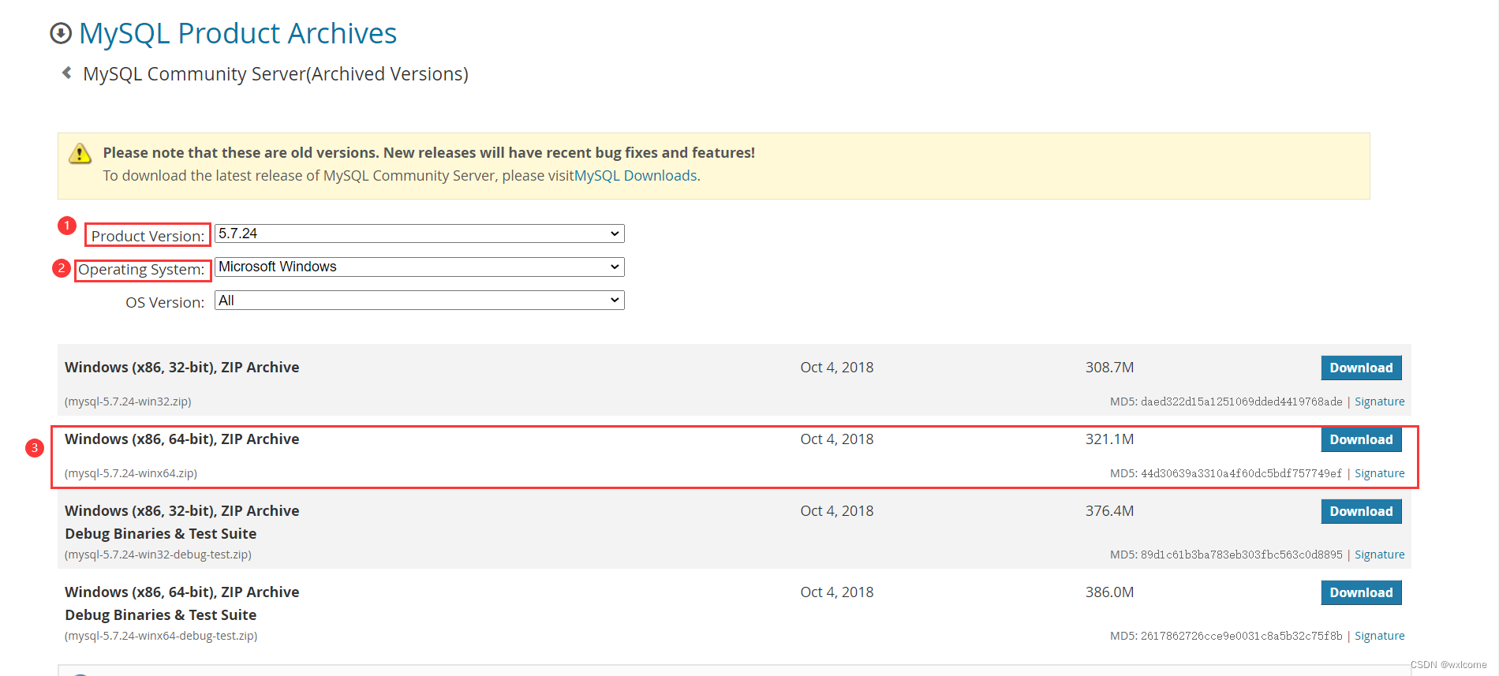Open Signature link for win32-debug-test.zip
Screen dimensions: 1499x676
pyautogui.click(x=1379, y=555)
